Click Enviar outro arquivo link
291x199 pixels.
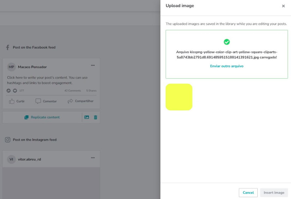click(227, 66)
